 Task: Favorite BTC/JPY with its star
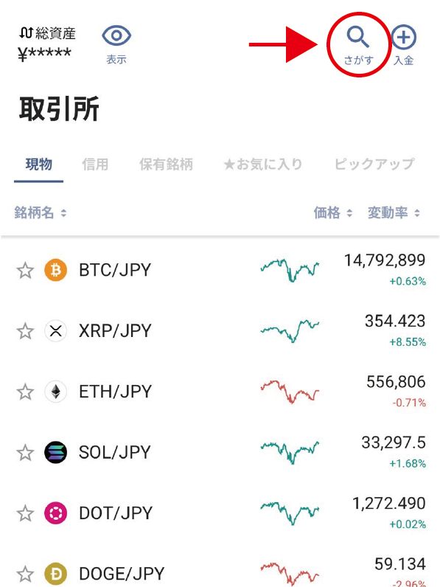point(25,271)
